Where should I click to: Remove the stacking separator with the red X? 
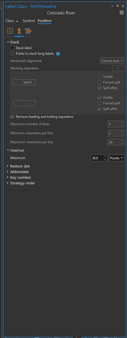coord(122,68)
